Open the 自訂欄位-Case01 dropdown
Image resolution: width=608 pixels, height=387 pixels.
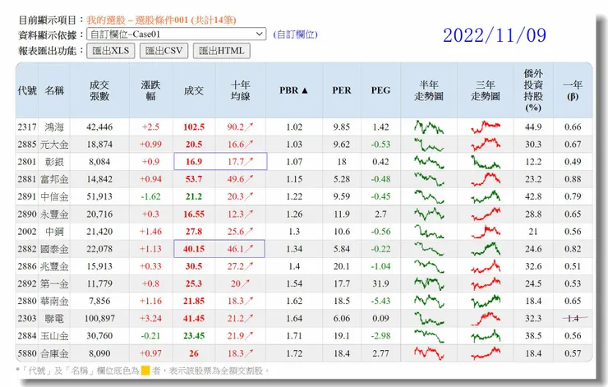(176, 35)
